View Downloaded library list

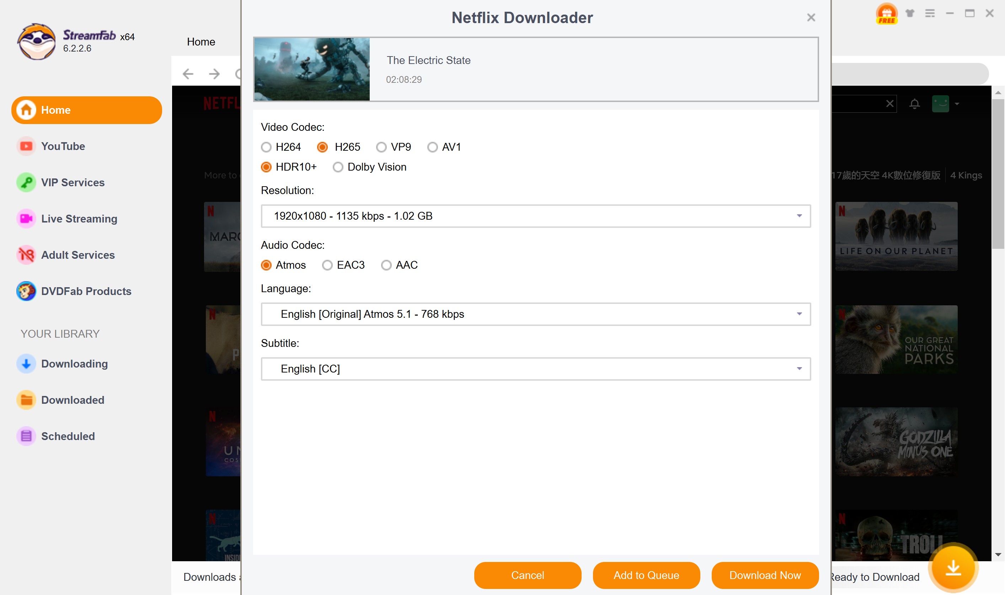[73, 400]
